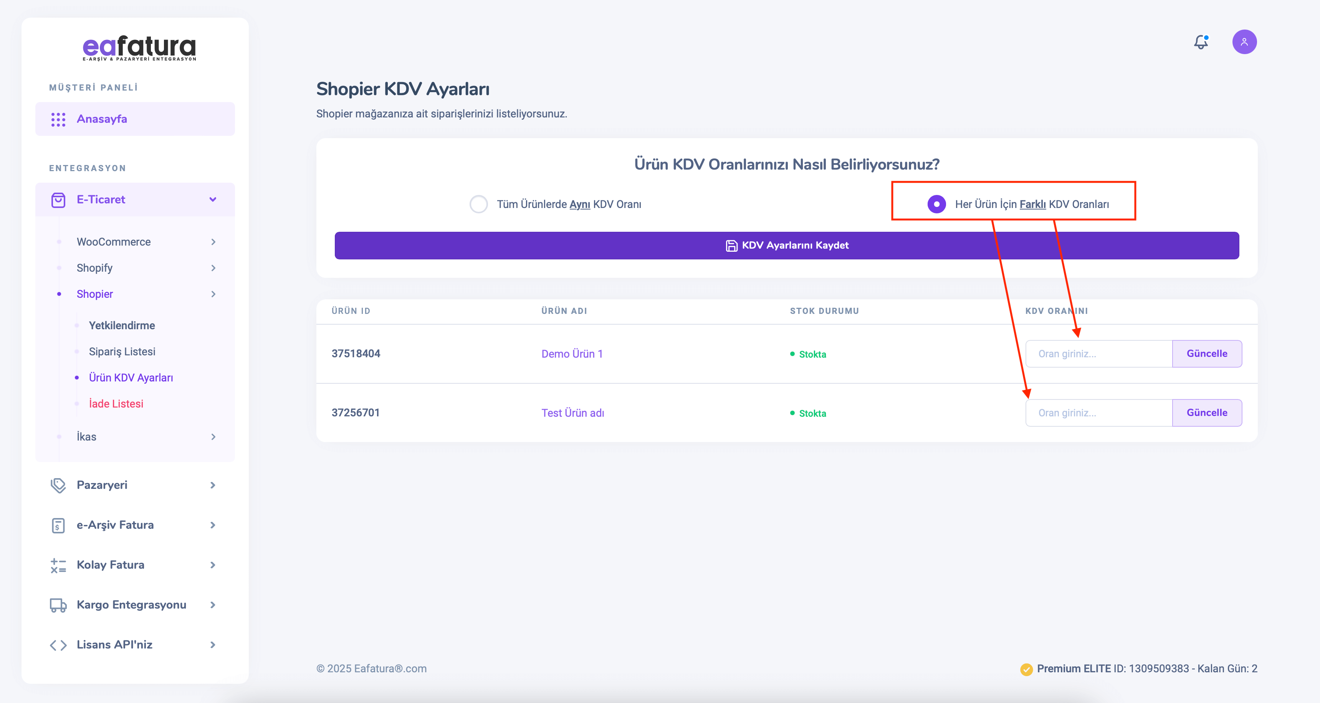Click the Lisans API code brackets icon
Viewport: 1320px width, 703px height.
(58, 645)
